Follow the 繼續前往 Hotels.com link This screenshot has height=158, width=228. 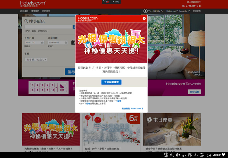coord(132,108)
